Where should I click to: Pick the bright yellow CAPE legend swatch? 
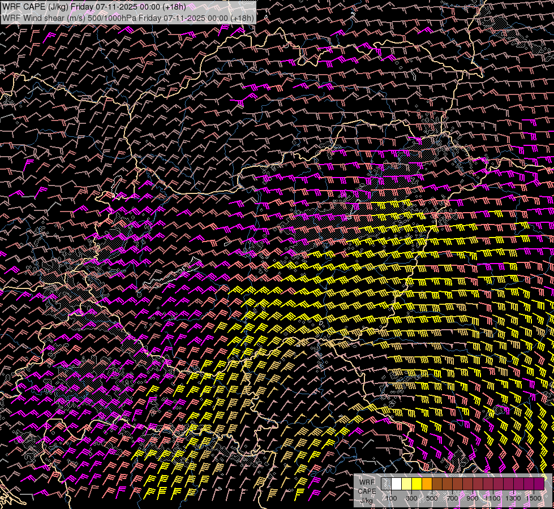[416, 484]
